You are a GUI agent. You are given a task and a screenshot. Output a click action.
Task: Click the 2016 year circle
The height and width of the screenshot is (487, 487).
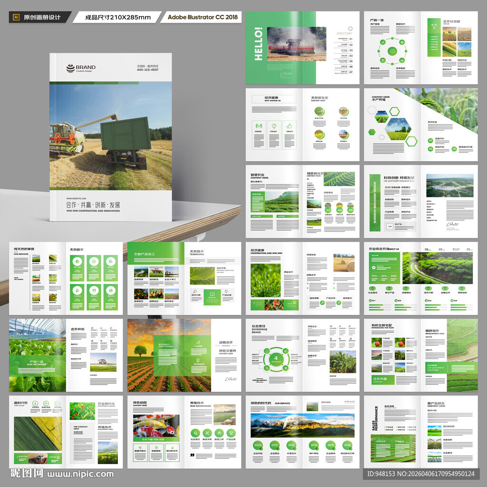331,445
